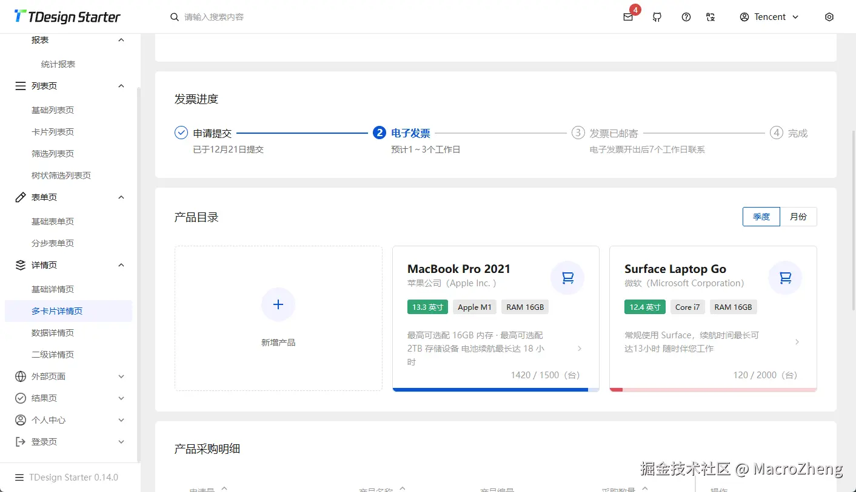Screen dimensions: 856x492
Task: Collapse the 表单页 menu group
Action: (x=121, y=197)
